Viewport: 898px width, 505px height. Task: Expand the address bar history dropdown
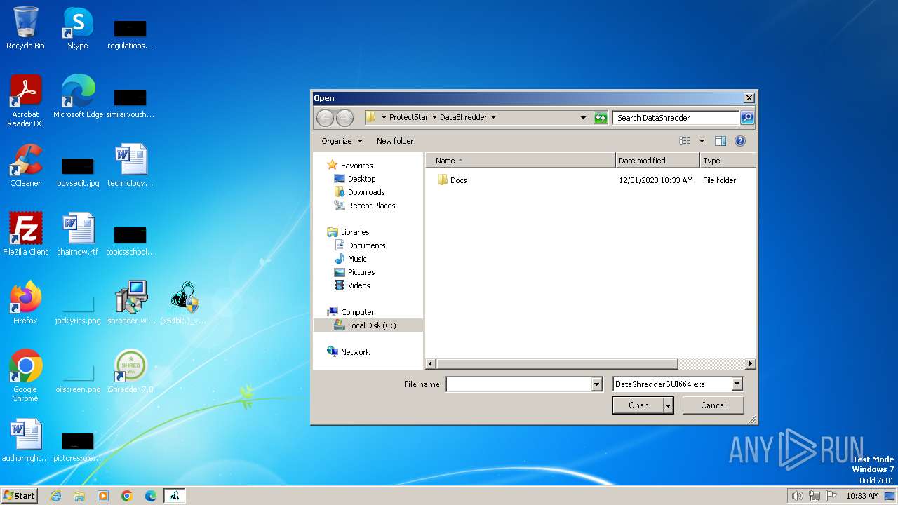583,118
